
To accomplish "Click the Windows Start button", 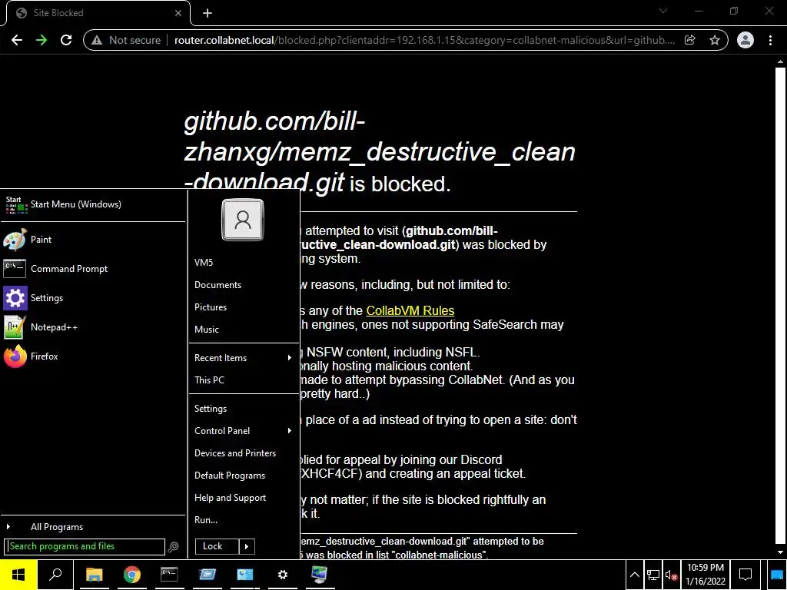I will click(18, 575).
